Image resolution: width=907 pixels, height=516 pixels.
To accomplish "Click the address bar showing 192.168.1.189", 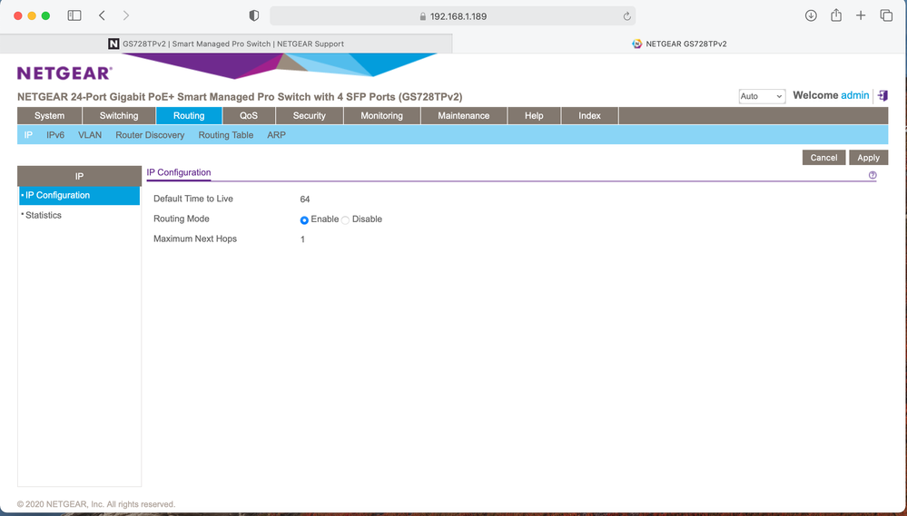I will coord(452,16).
